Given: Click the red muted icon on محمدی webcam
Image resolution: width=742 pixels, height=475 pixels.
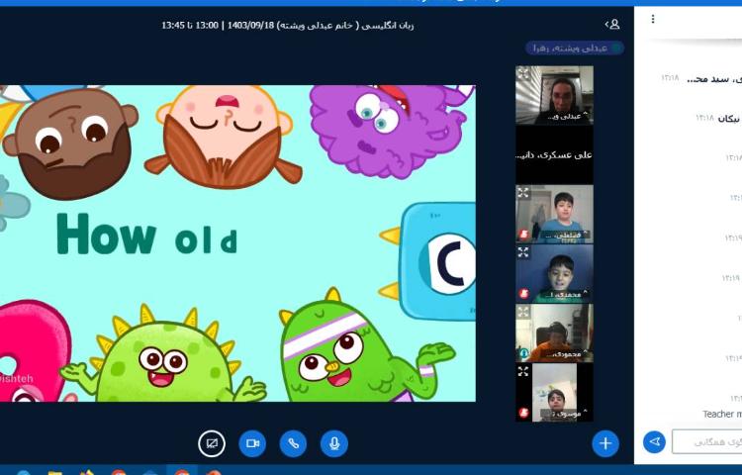Looking at the screenshot, I should point(523,294).
